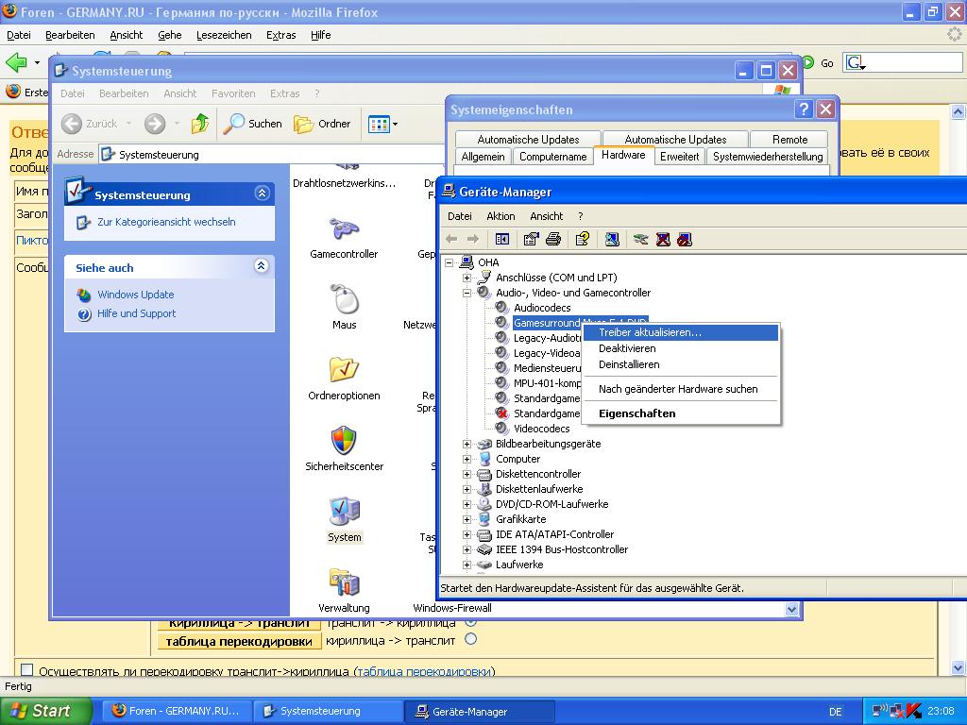Choose Deinstallieren from the context menu
Image resolution: width=967 pixels, height=725 pixels.
[680, 364]
